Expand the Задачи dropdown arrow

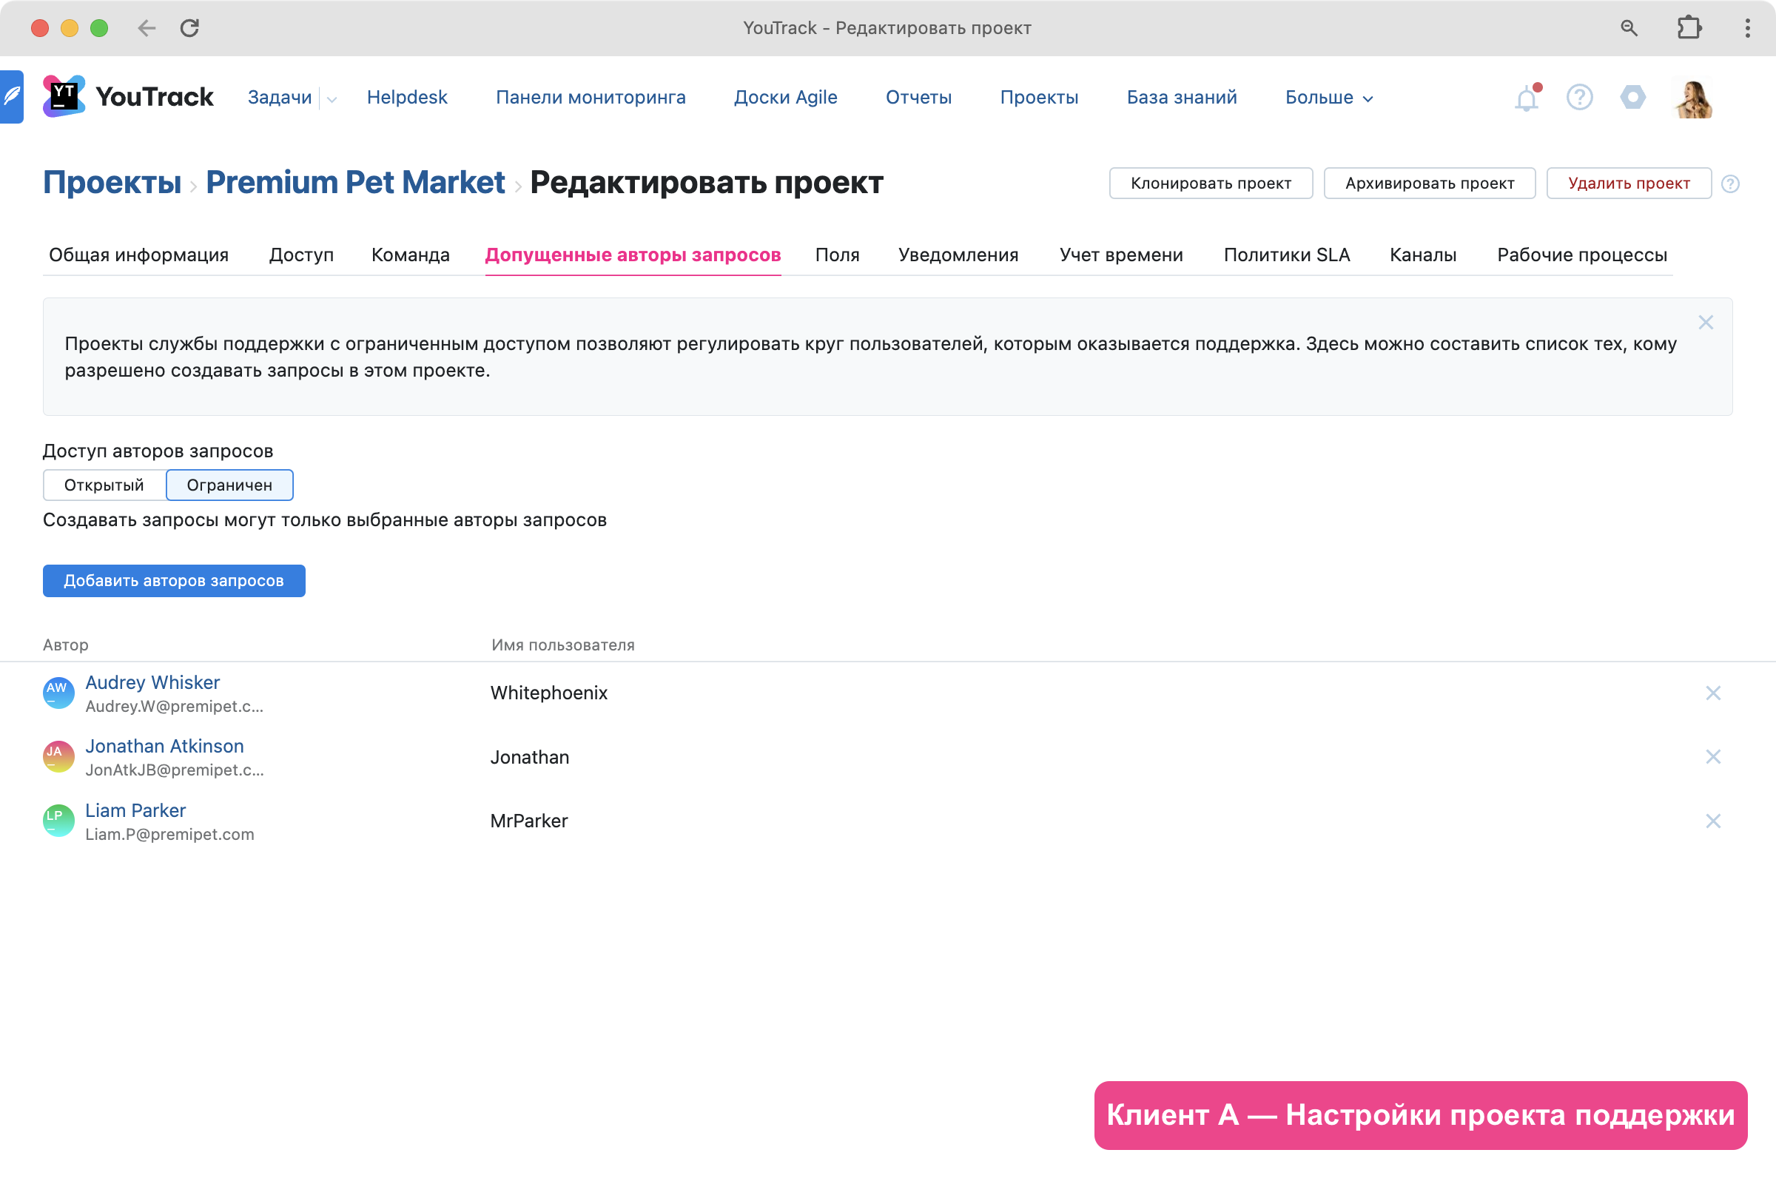coord(332,99)
